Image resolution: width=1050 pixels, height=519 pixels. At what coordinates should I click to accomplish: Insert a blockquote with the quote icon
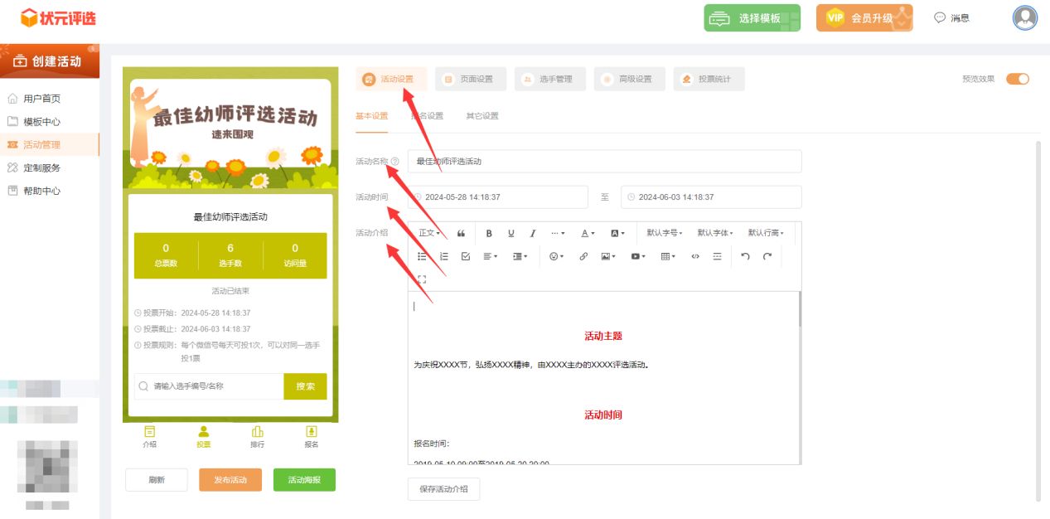(x=461, y=234)
